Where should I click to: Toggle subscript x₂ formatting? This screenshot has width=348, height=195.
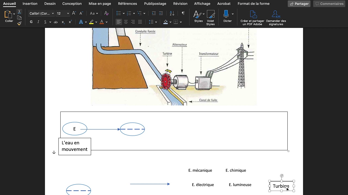[x=63, y=22]
